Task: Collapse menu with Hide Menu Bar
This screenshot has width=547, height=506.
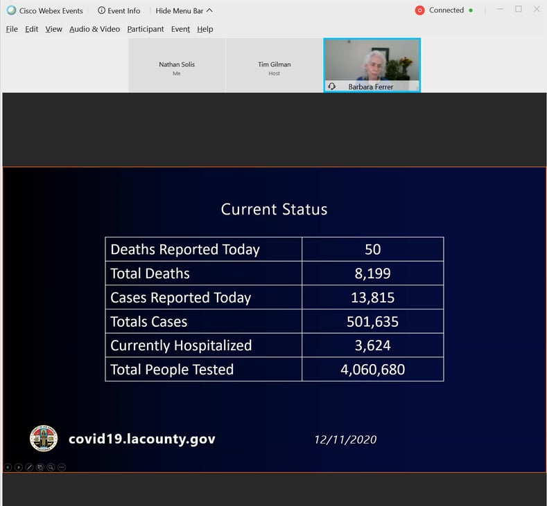Action: (184, 10)
